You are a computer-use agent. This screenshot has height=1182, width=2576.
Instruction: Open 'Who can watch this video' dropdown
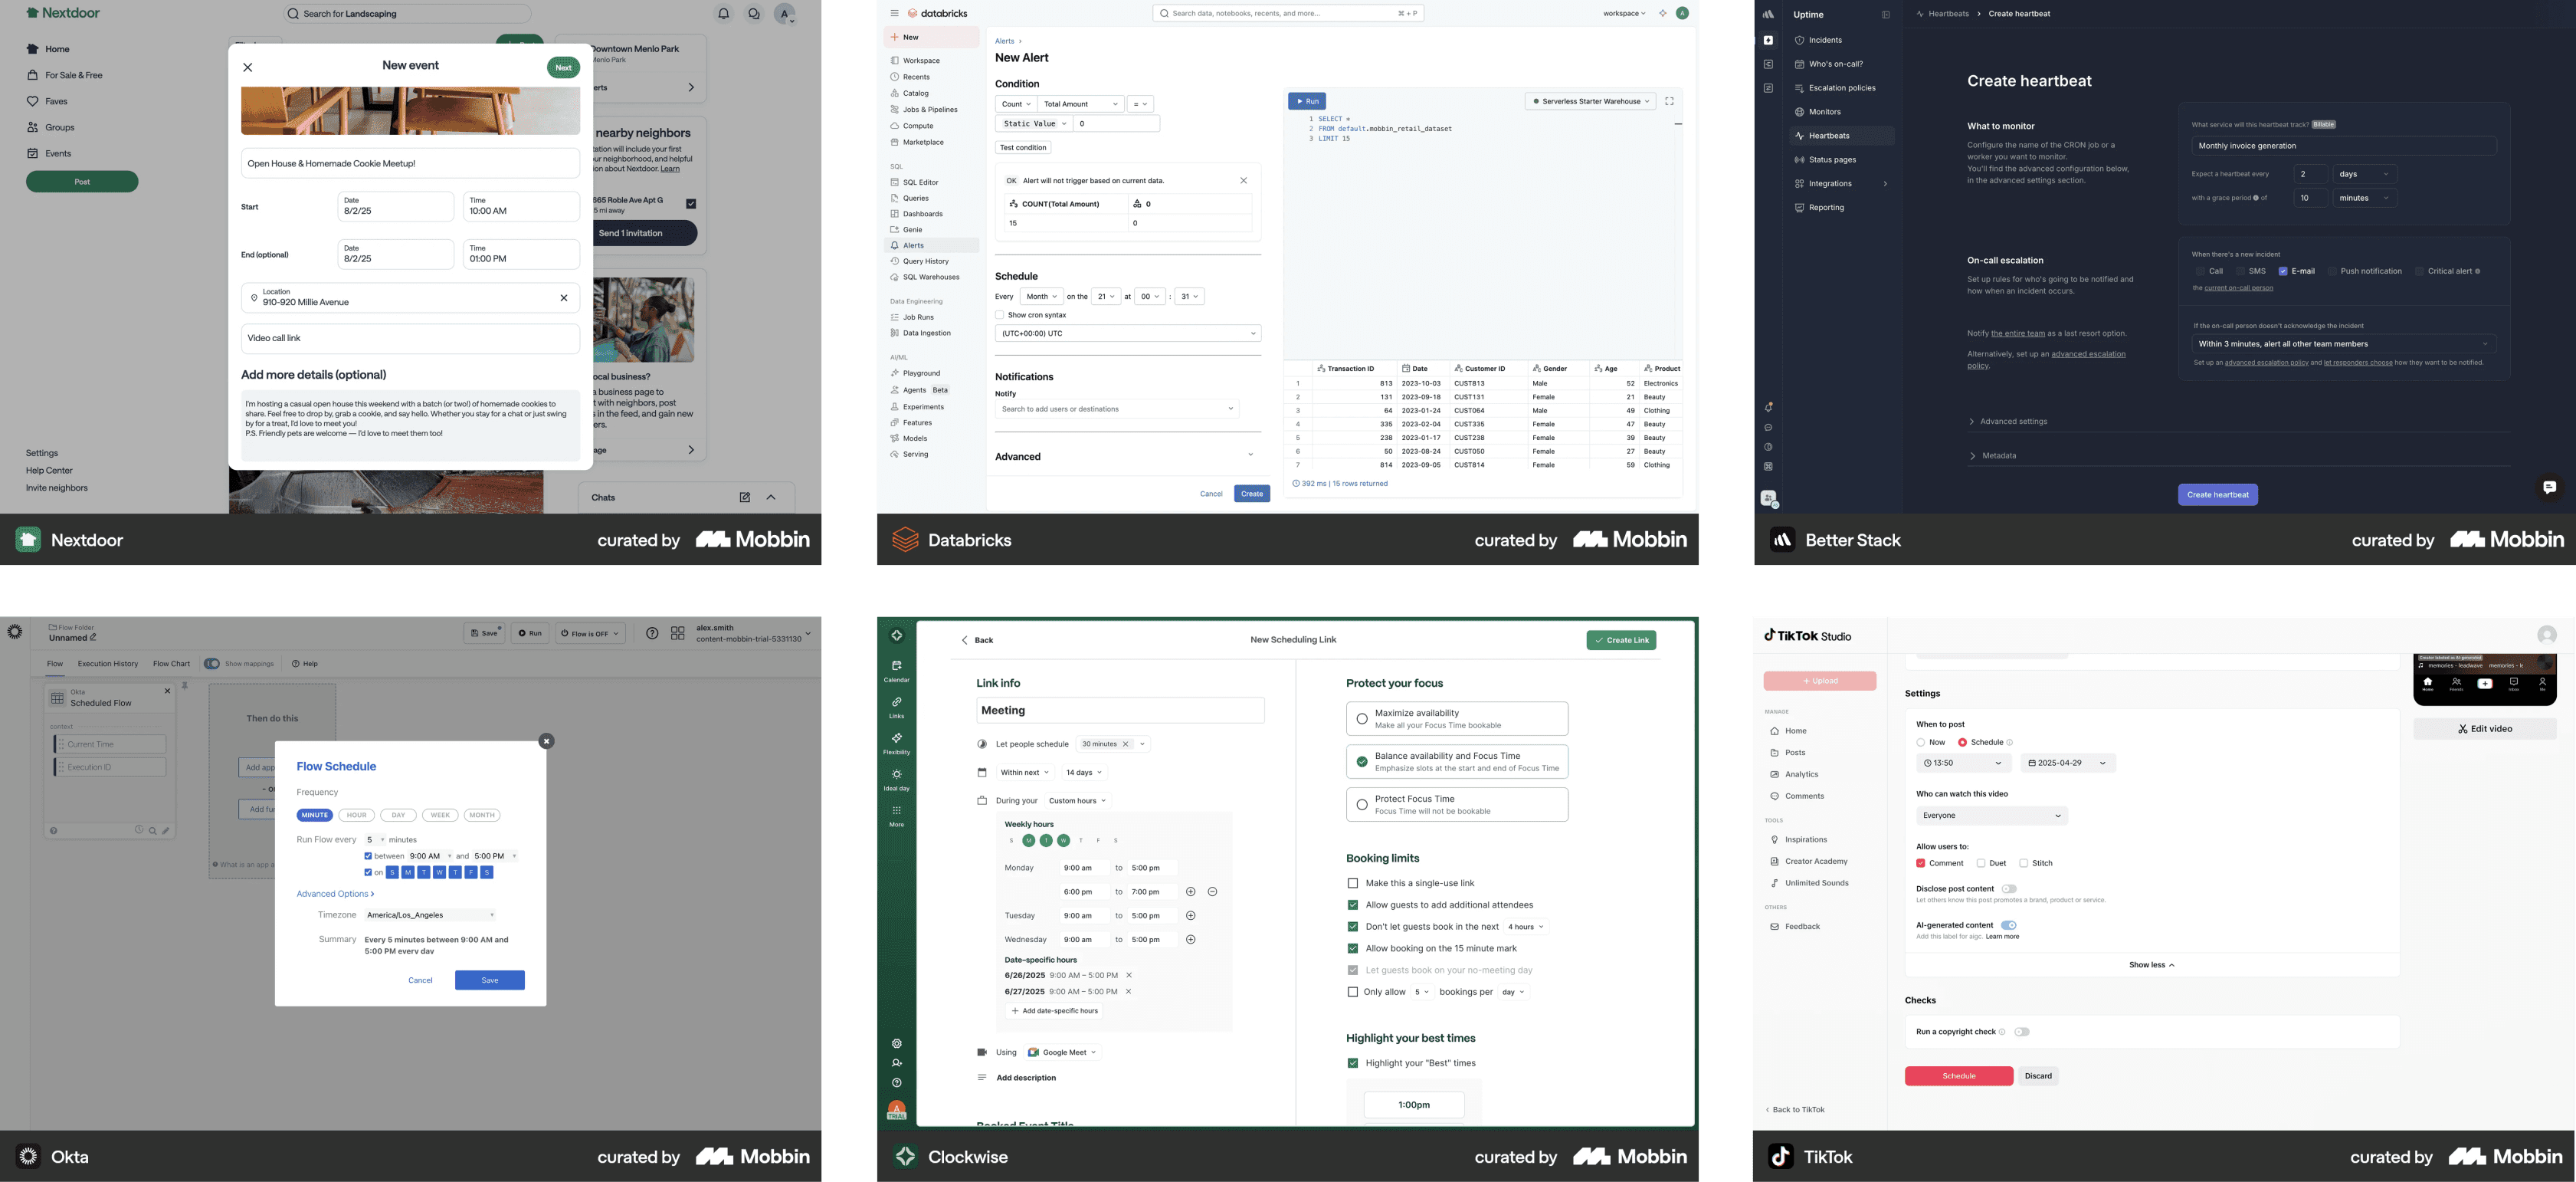point(1991,816)
